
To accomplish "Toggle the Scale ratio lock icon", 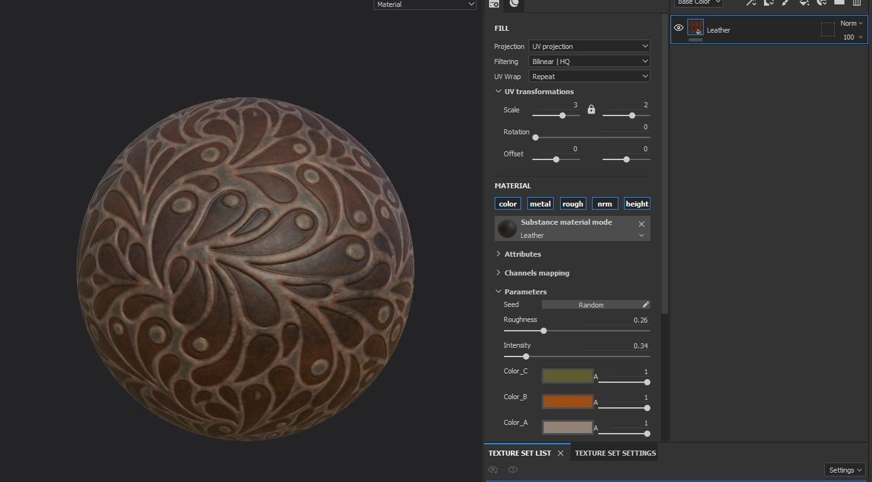I will click(591, 110).
